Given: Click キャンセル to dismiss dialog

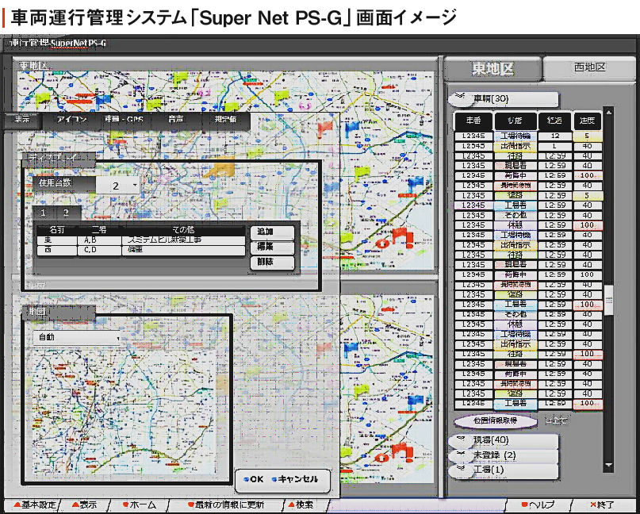Looking at the screenshot, I should [x=295, y=479].
